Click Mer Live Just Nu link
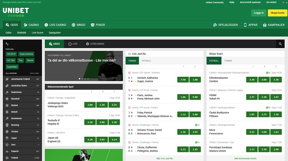This screenshot has width=288, height=161. 165,159
